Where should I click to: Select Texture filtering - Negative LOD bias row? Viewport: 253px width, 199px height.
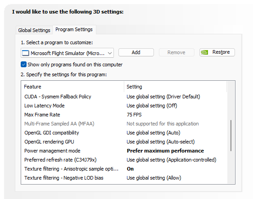tap(124, 178)
